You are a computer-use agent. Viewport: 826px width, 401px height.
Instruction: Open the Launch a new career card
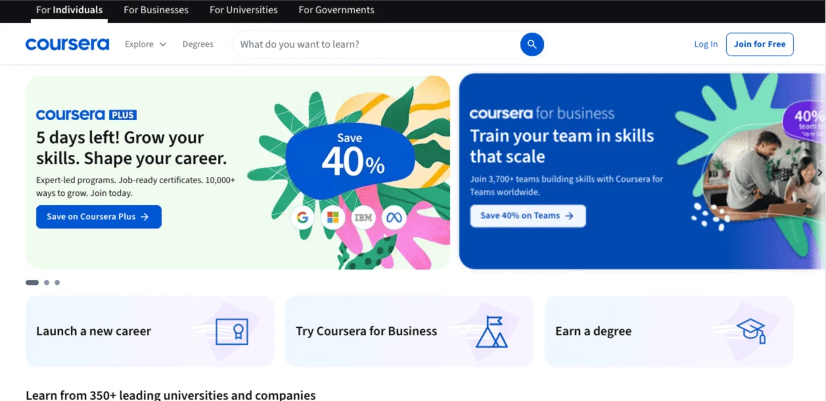click(150, 331)
